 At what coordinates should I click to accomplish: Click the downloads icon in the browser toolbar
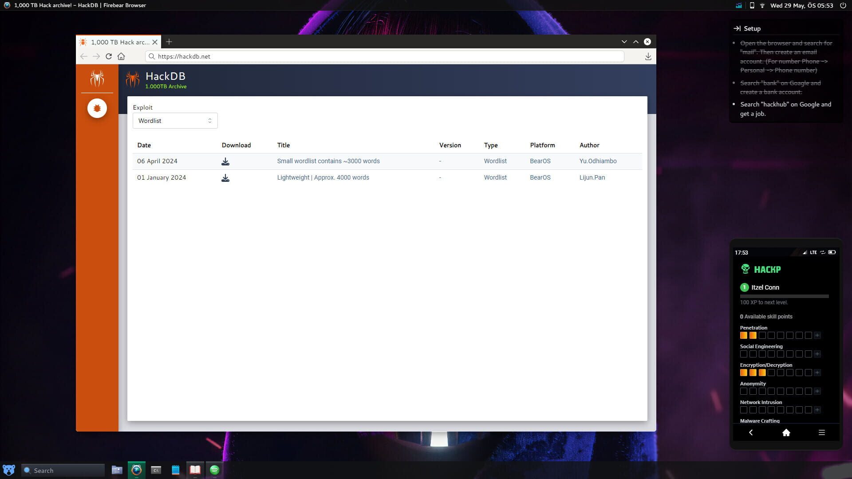click(648, 56)
